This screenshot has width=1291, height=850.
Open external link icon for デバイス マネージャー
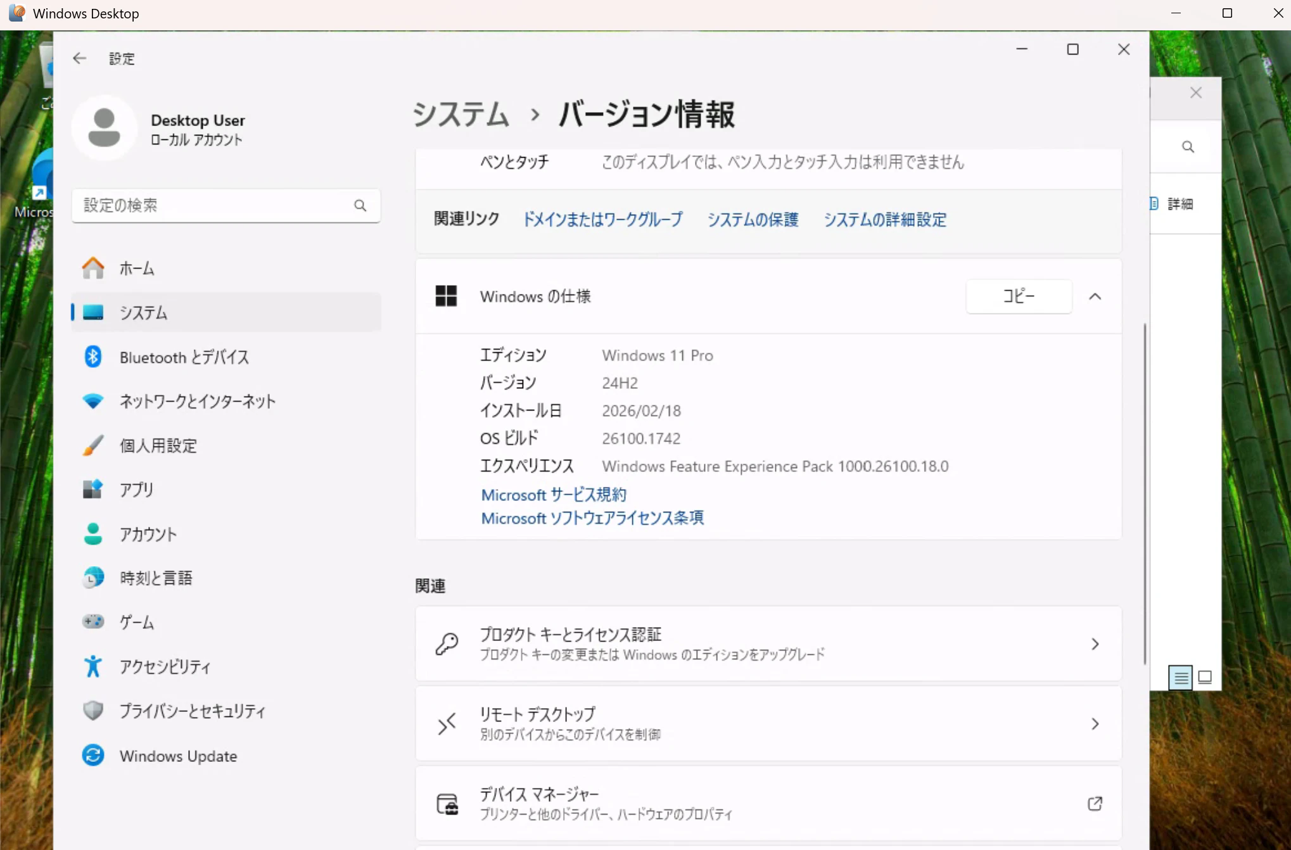pyautogui.click(x=1095, y=803)
